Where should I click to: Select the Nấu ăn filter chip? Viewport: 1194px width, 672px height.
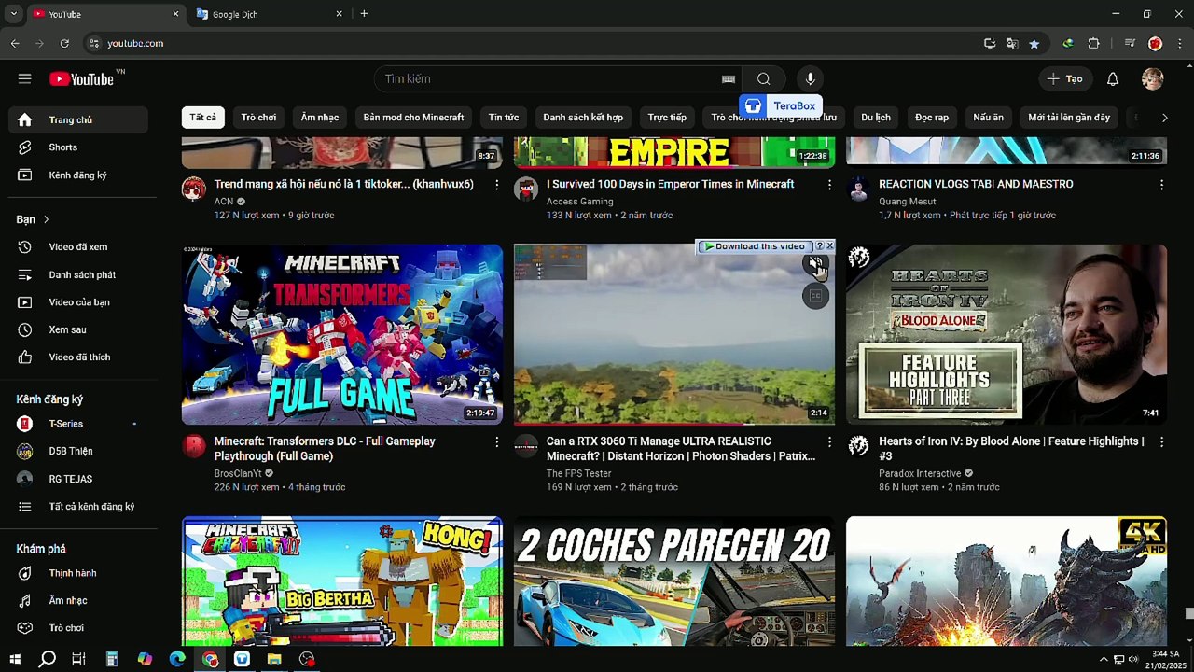click(989, 118)
